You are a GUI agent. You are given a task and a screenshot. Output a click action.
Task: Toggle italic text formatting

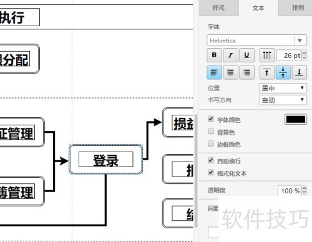pyautogui.click(x=230, y=55)
